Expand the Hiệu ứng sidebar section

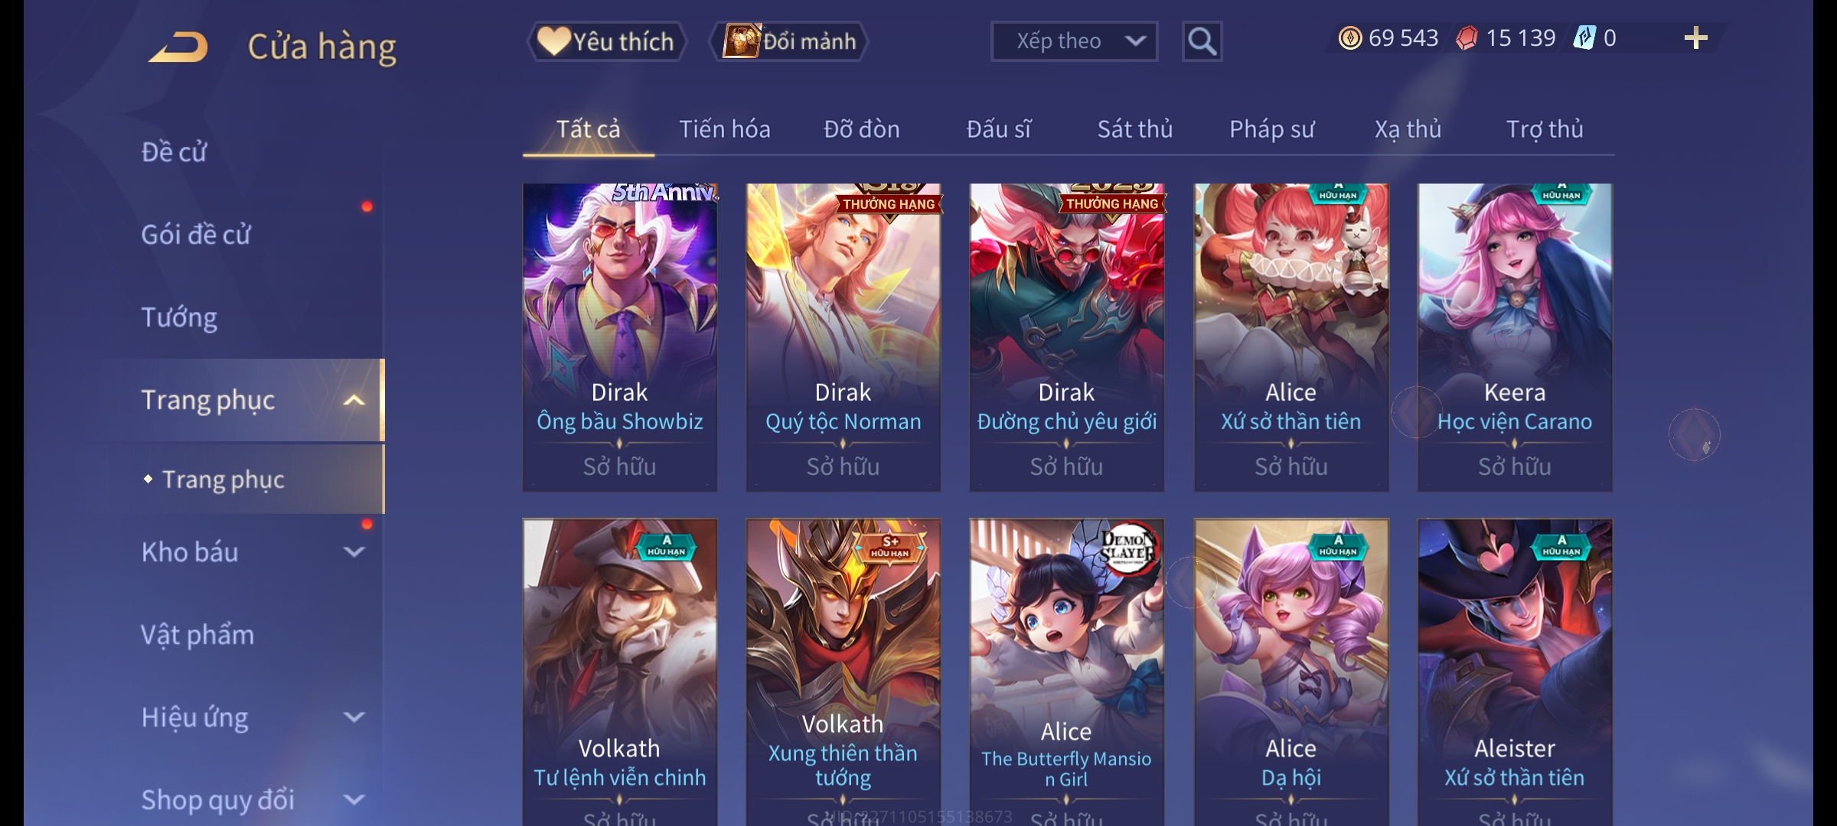354,717
